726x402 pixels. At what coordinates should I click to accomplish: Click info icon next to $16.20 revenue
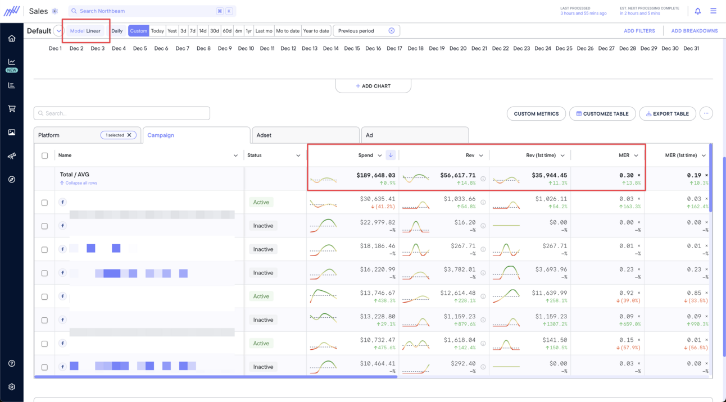pos(483,226)
